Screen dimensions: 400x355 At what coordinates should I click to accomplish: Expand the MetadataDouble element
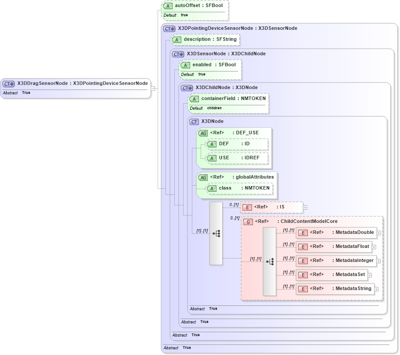pos(379,233)
